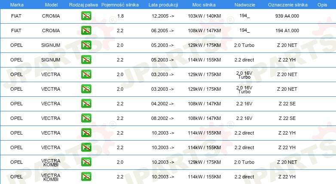Click 2.0 Turbo in VECTRA KOMBI row

coord(244,162)
